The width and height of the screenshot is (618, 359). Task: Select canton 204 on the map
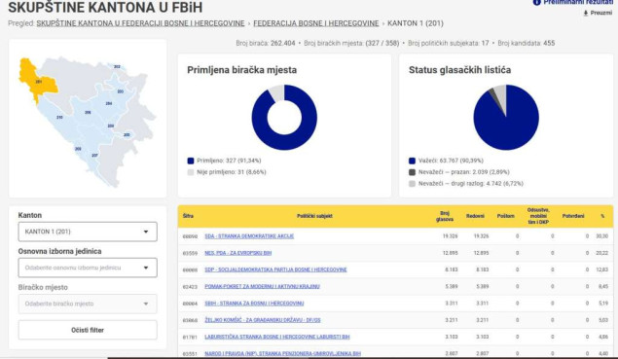[109, 103]
